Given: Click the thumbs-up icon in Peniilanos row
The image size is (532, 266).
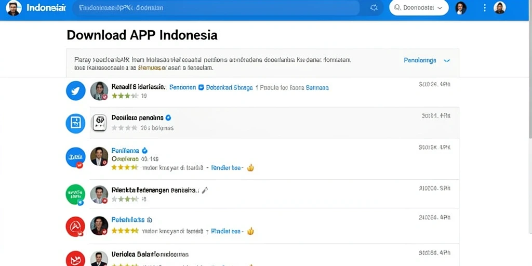Looking at the screenshot, I should 250,168.
